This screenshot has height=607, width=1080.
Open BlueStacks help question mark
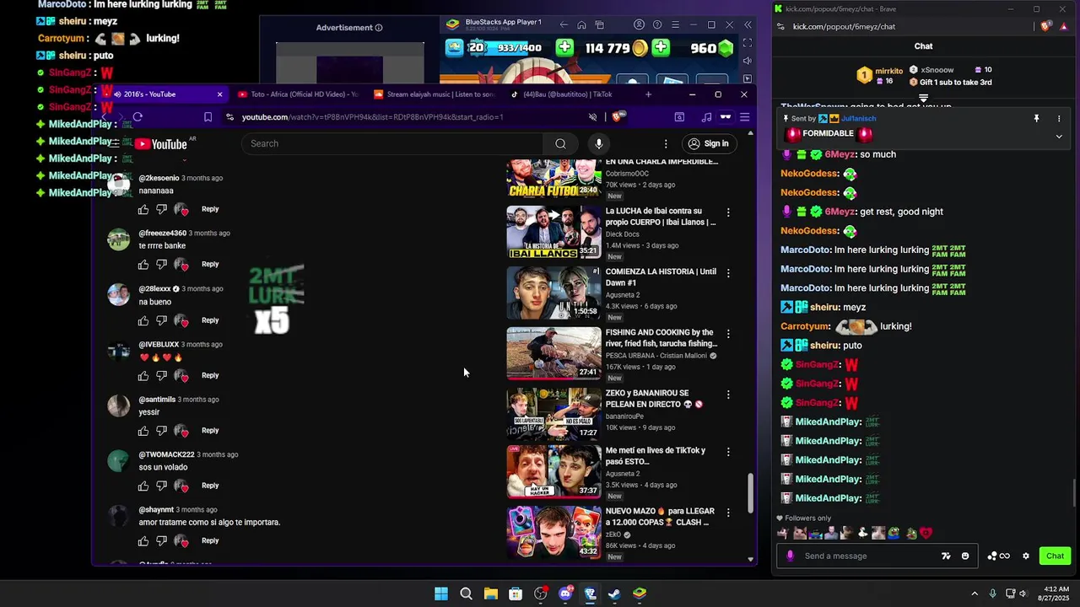657,24
